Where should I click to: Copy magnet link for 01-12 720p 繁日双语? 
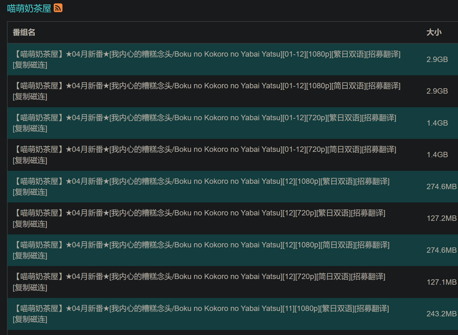pyautogui.click(x=30, y=129)
